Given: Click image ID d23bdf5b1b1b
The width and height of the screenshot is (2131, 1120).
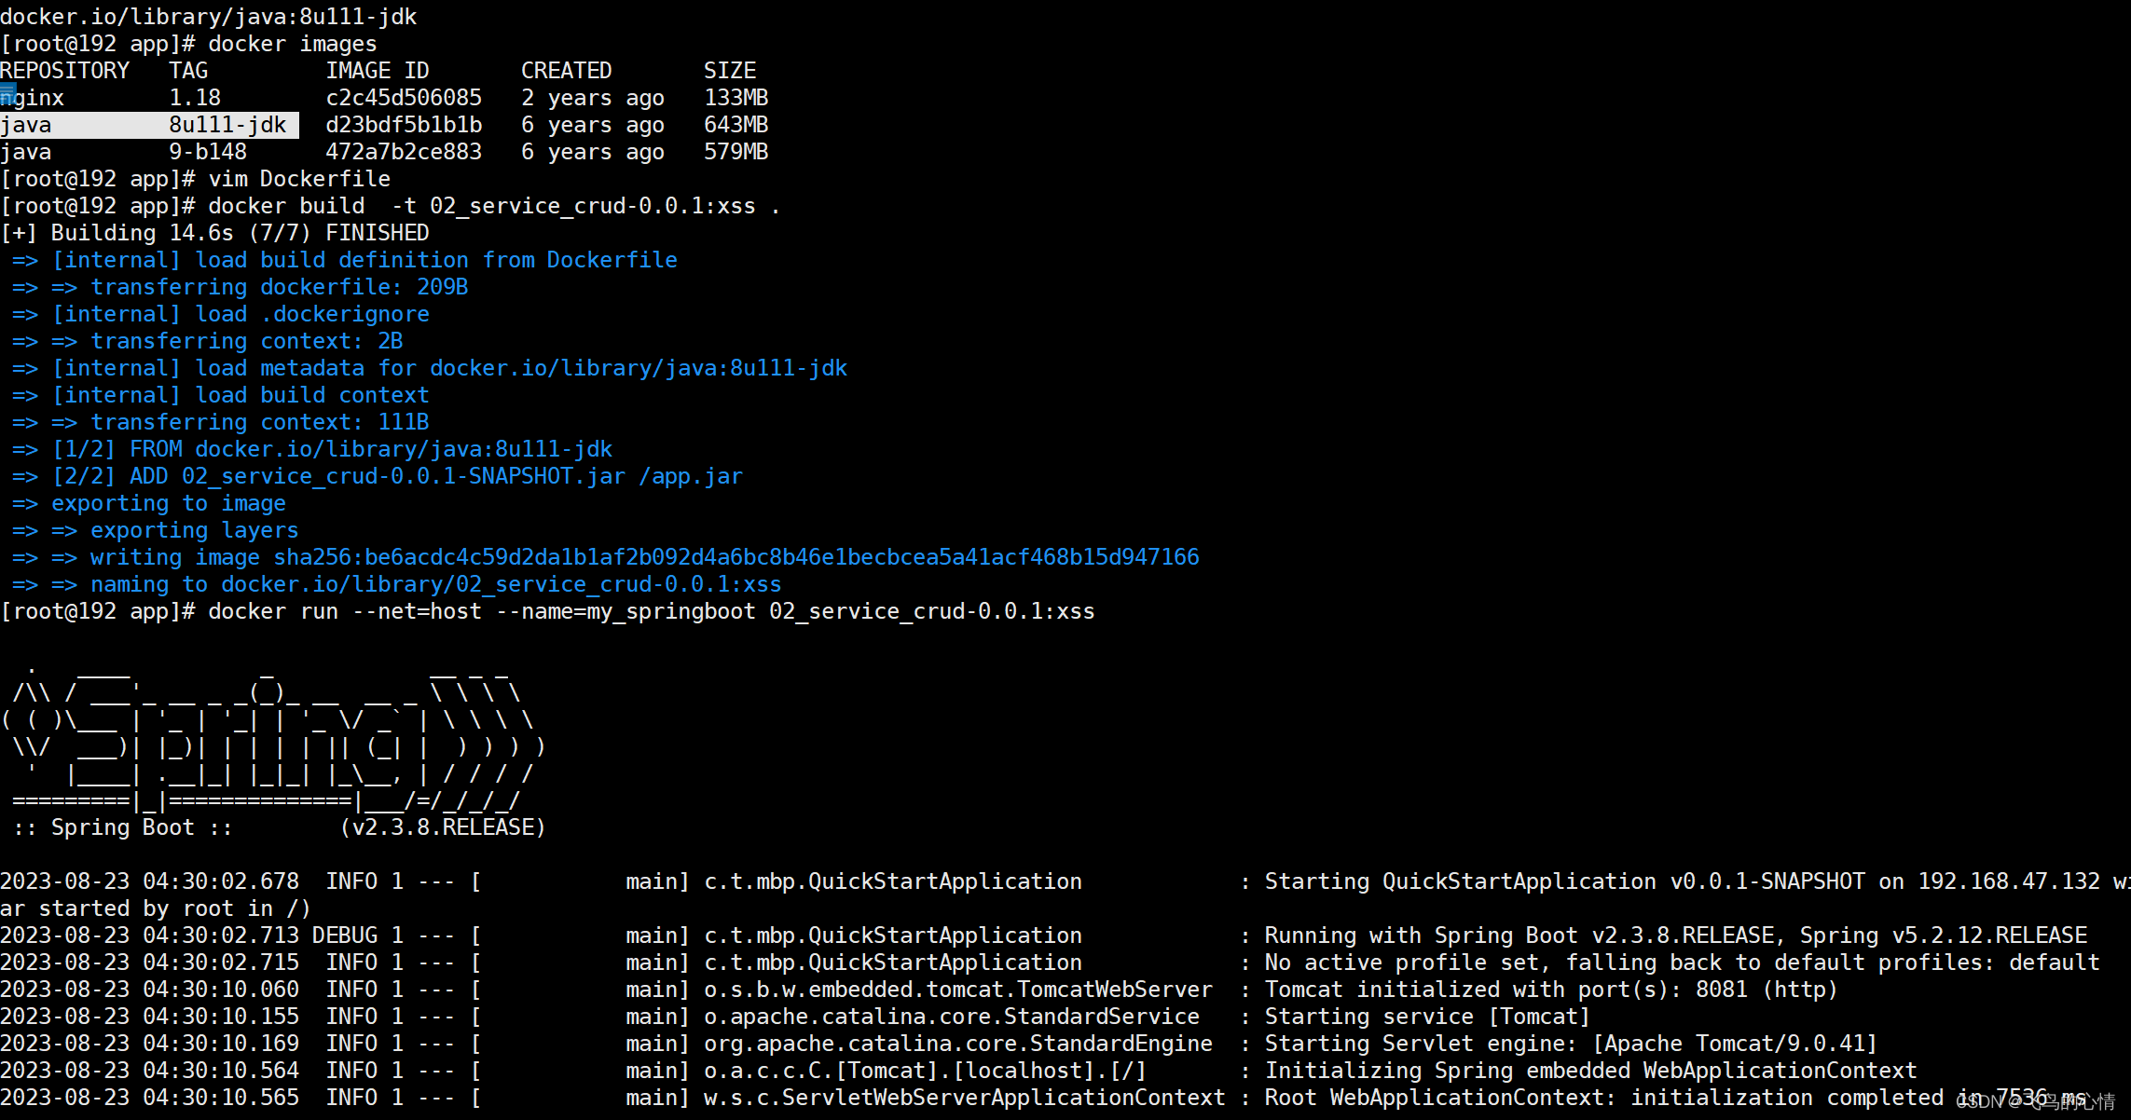Looking at the screenshot, I should coord(404,125).
